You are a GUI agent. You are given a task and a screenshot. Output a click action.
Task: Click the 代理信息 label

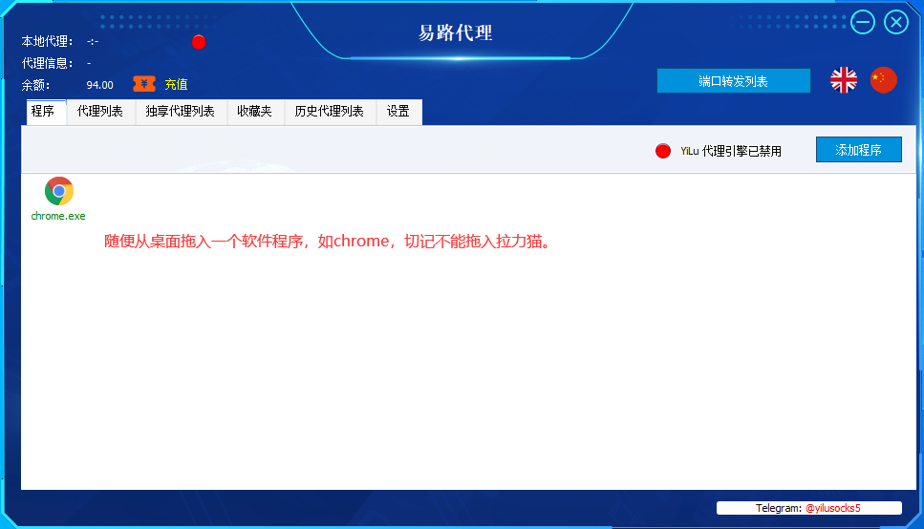click(47, 63)
